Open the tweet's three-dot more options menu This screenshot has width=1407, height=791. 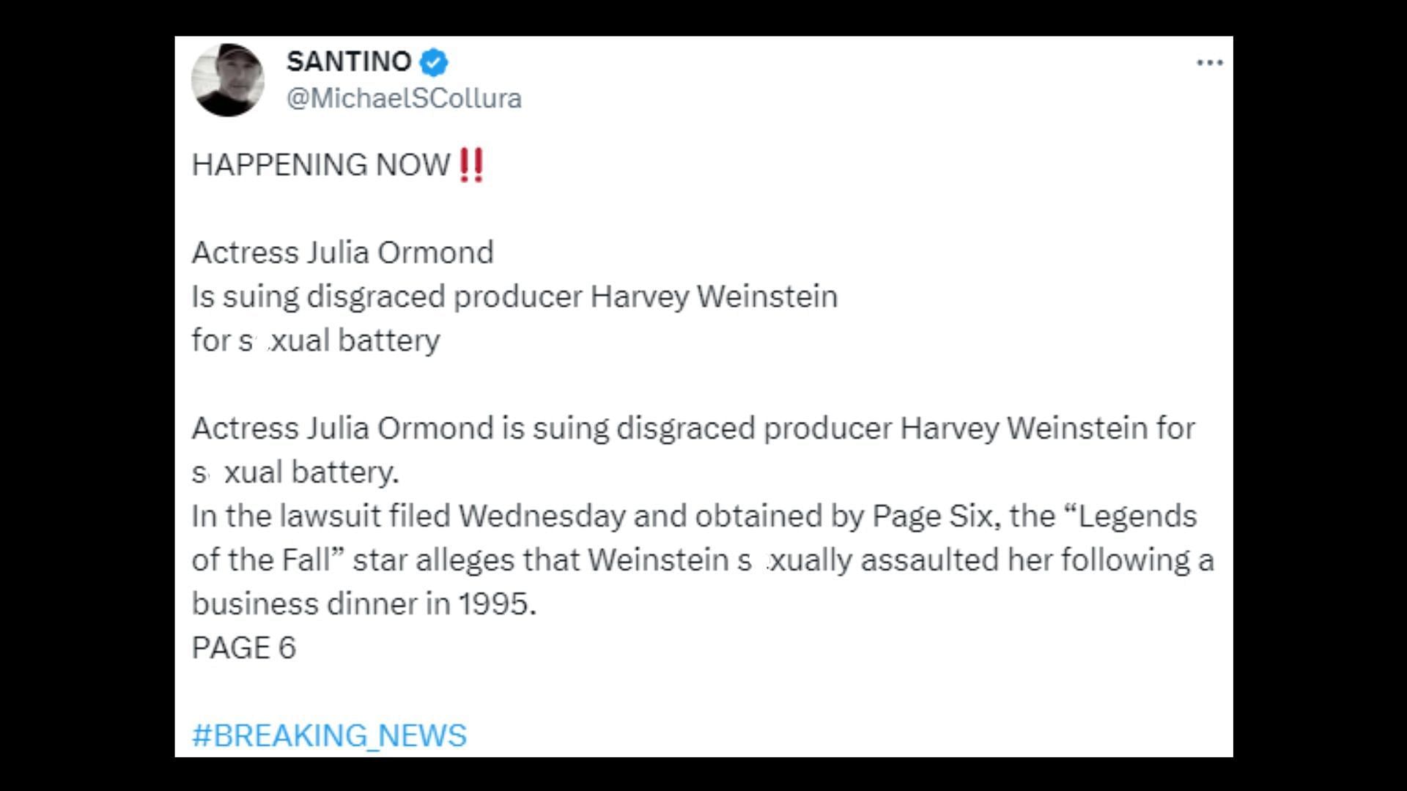1209,63
